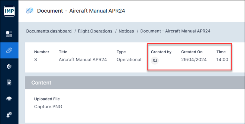Click the Operational type value

129,60
